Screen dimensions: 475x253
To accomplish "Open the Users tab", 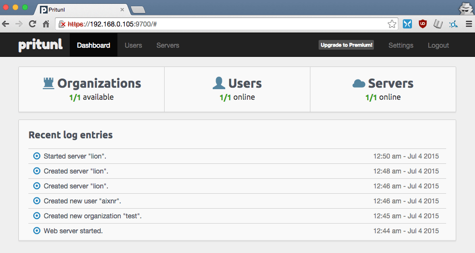I will click(x=133, y=45).
